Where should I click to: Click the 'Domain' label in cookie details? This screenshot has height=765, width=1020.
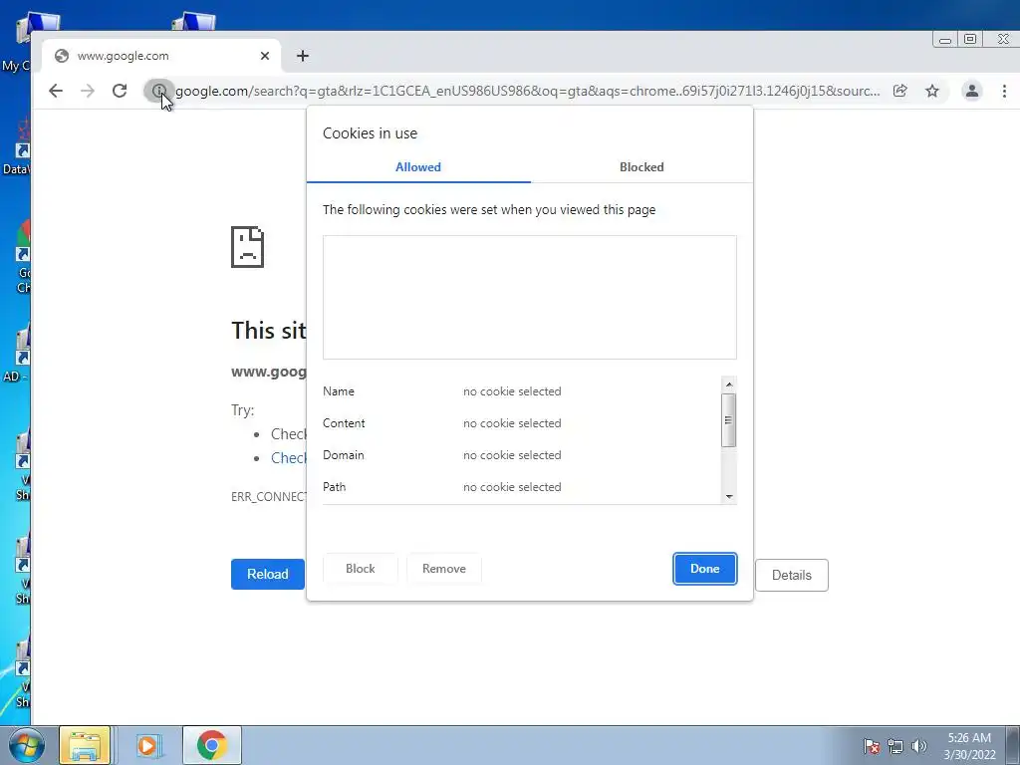pyautogui.click(x=343, y=454)
